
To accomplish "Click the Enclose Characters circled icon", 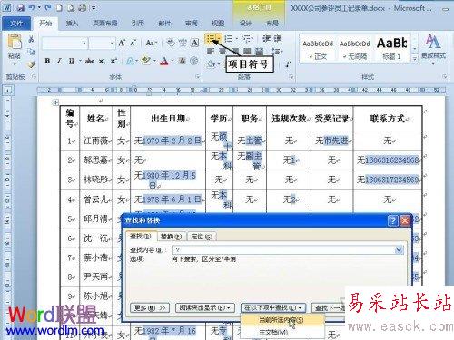I will tap(193, 61).
